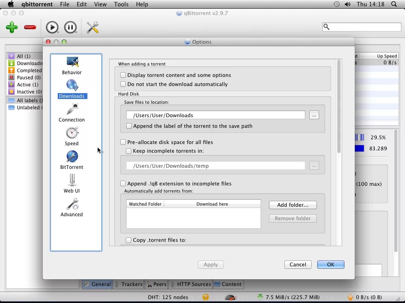
Task: Open the View menu
Action: coord(100,4)
